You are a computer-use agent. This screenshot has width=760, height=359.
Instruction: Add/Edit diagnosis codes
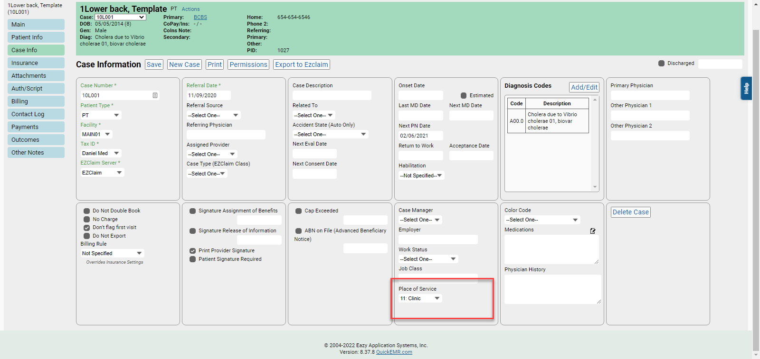584,87
